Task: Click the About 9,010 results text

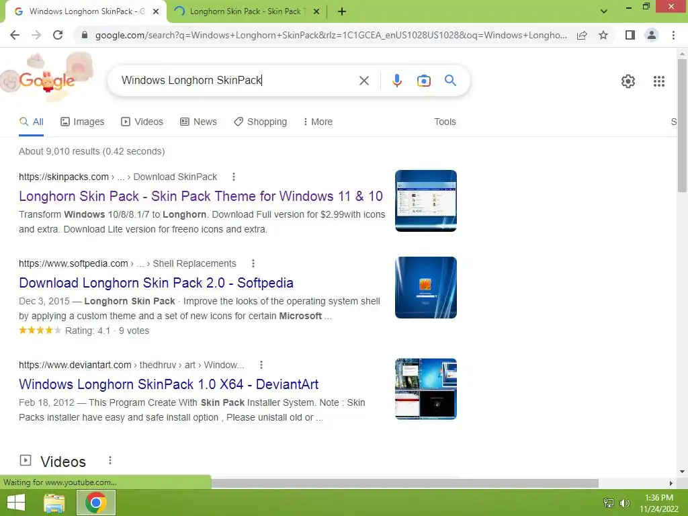Action: (x=91, y=151)
